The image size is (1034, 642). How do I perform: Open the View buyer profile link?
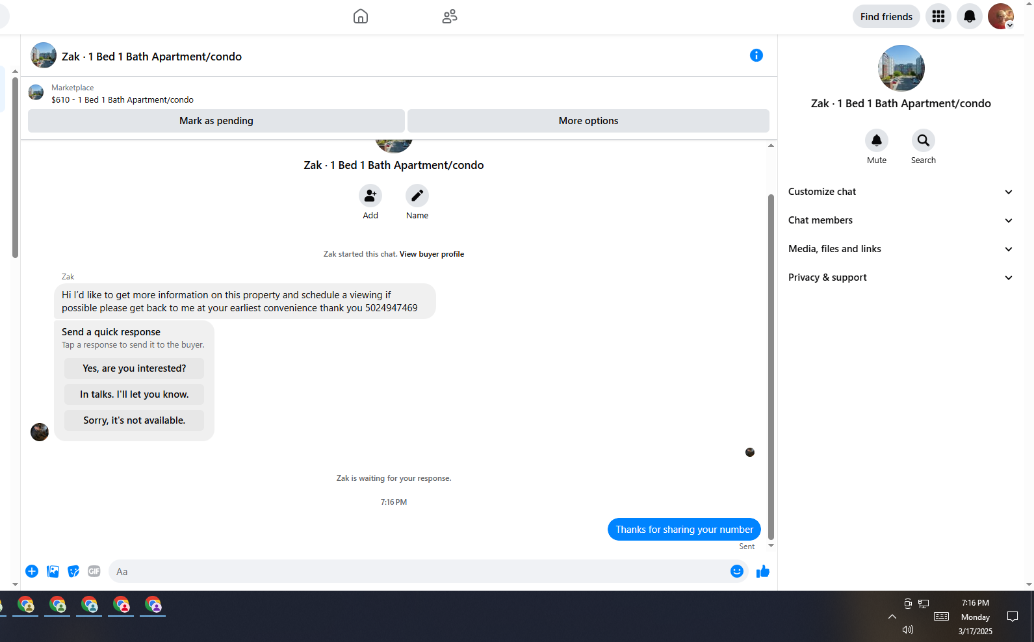432,254
